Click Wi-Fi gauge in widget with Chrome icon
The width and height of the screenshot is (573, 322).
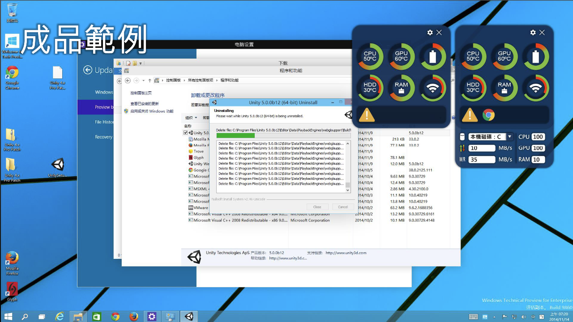(x=536, y=88)
